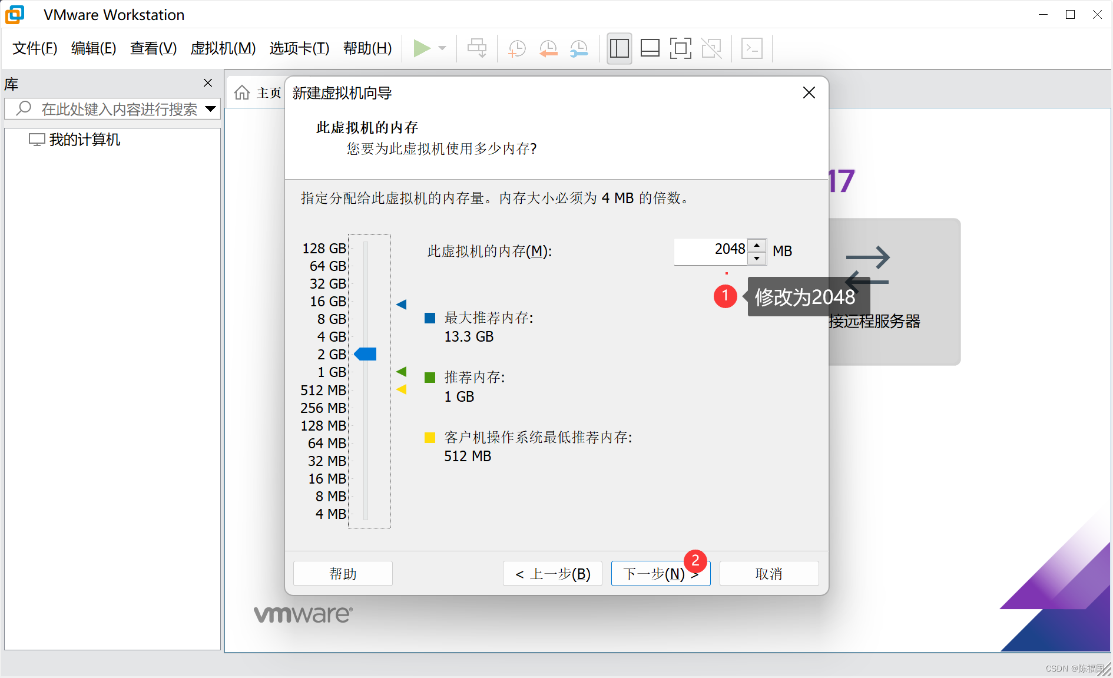Click the VMware Workstation logo icon
The image size is (1113, 678).
tap(15, 15)
